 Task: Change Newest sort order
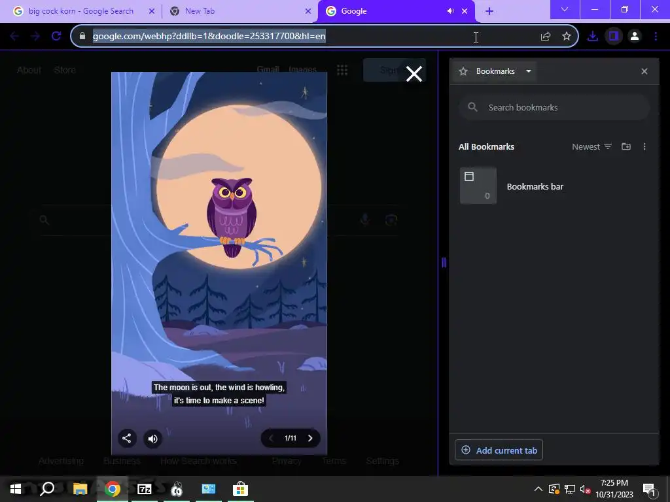point(591,146)
